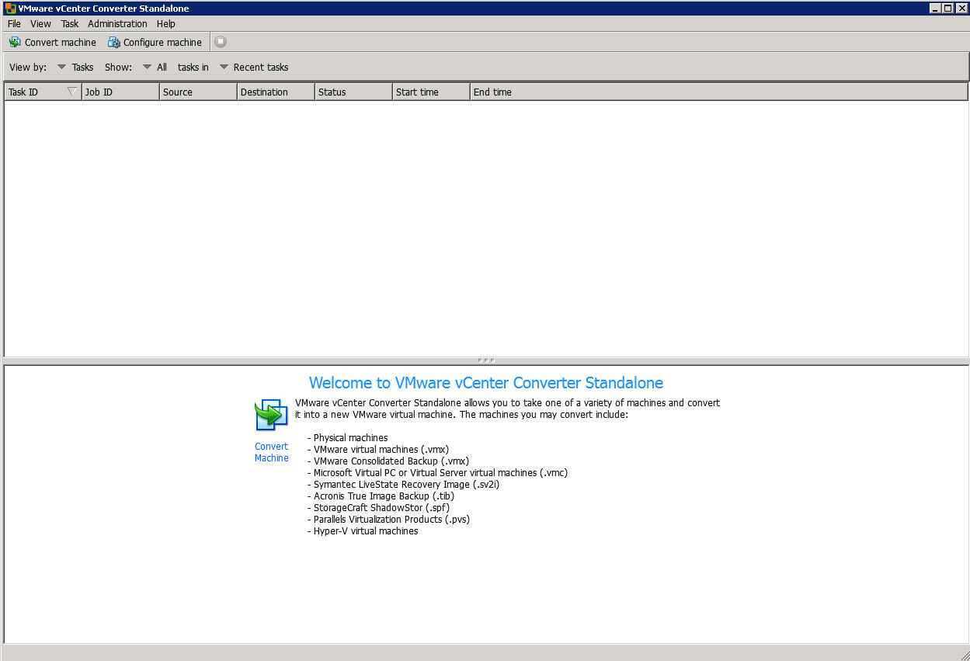The width and height of the screenshot is (970, 661).
Task: Open the Administration menu
Action: (x=117, y=24)
